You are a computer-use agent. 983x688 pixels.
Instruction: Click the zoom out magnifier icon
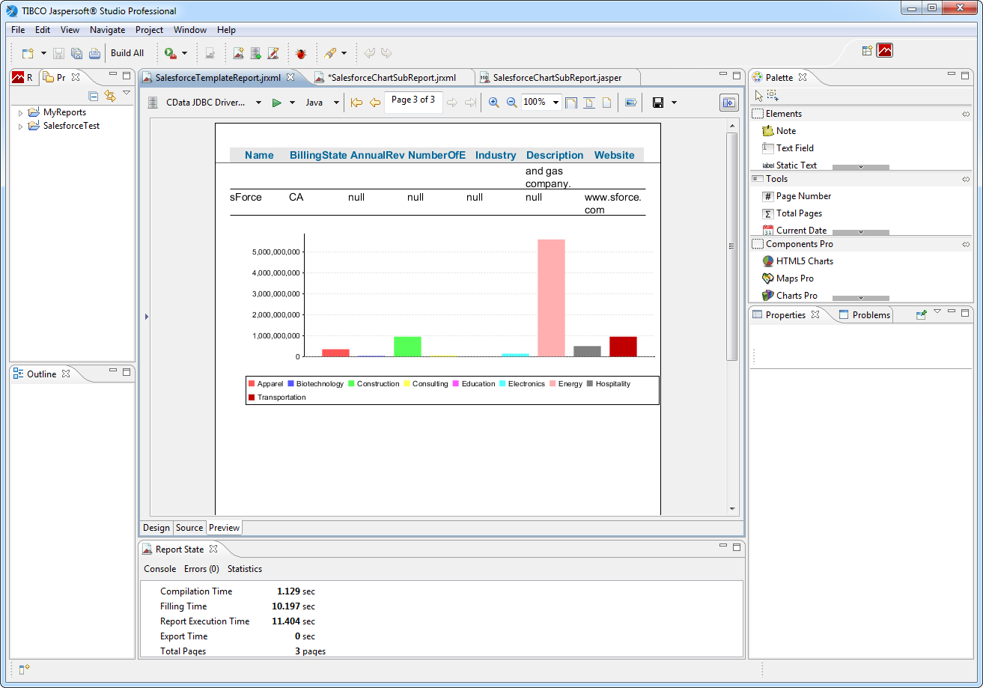click(512, 103)
